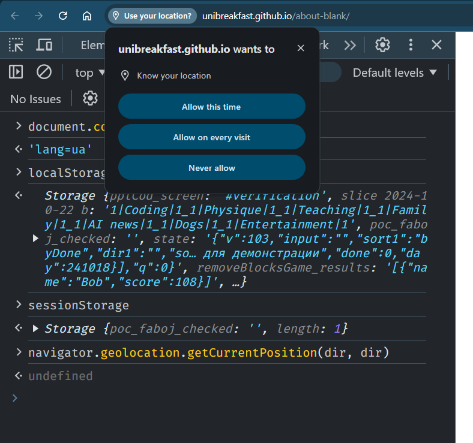Image resolution: width=473 pixels, height=443 pixels.
Task: Click the navigator.geolocation.getCurrentPosition entry
Action: point(209,352)
